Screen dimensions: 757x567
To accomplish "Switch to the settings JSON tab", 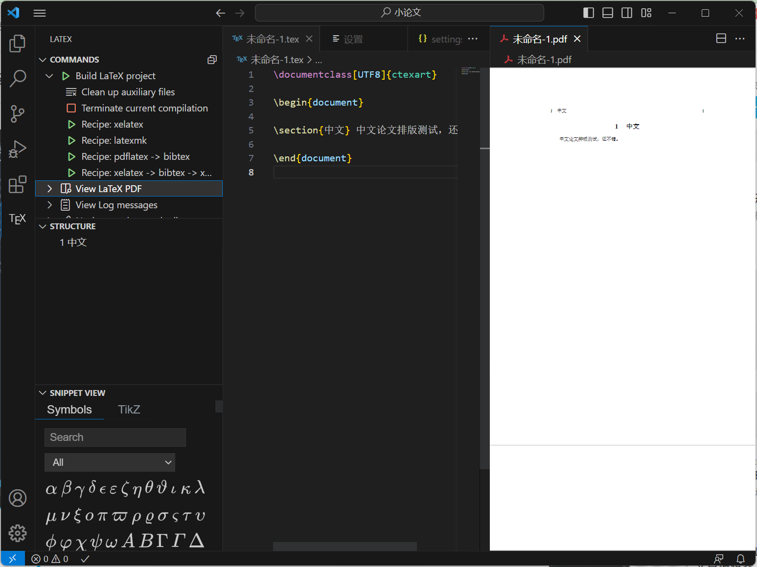I will pos(439,39).
